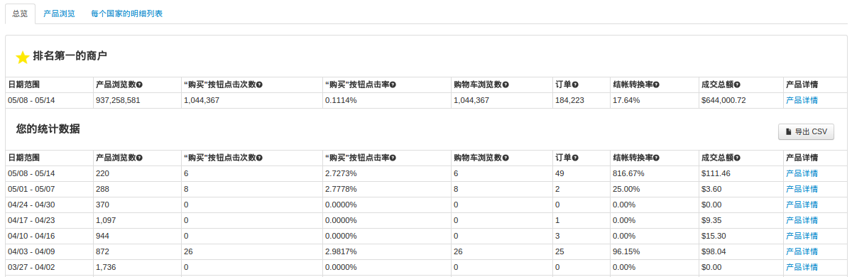852x277 pixels.
Task: Click help icon beside 订单 in top merchant table
Action: click(575, 85)
